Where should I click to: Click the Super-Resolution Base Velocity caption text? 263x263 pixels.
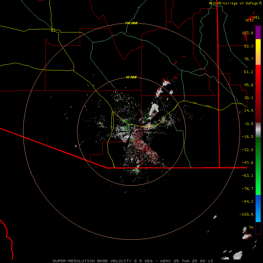coord(133,261)
